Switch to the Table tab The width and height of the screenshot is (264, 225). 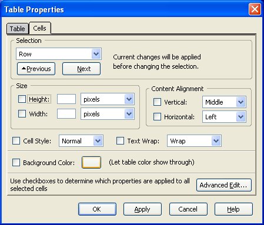[18, 29]
